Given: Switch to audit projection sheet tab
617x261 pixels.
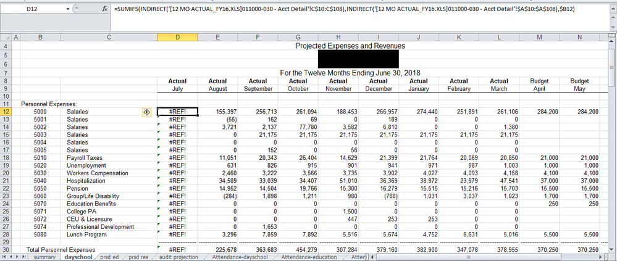Looking at the screenshot, I should point(178,257).
